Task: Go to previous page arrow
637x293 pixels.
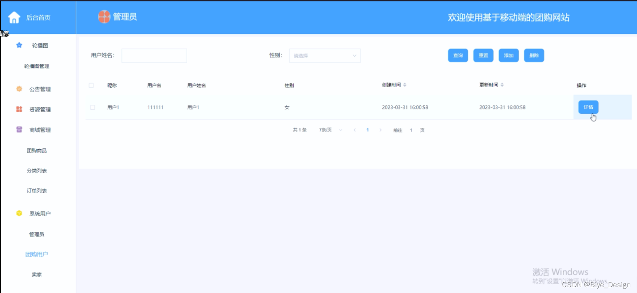Action: point(355,130)
